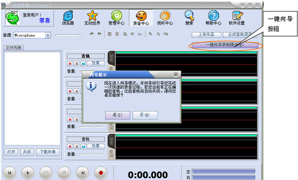
Task: Expand the 音源 Microphone dropdown
Action: pyautogui.click(x=48, y=35)
